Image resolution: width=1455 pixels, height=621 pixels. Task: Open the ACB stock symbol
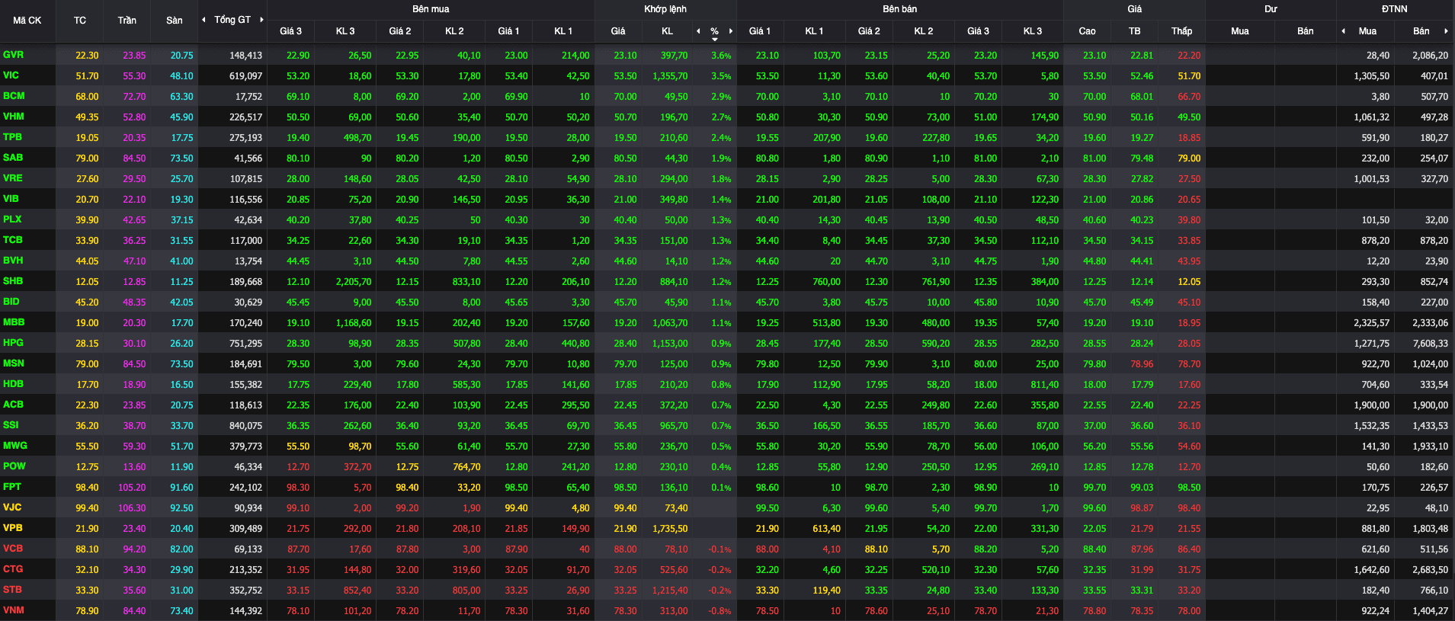[14, 405]
